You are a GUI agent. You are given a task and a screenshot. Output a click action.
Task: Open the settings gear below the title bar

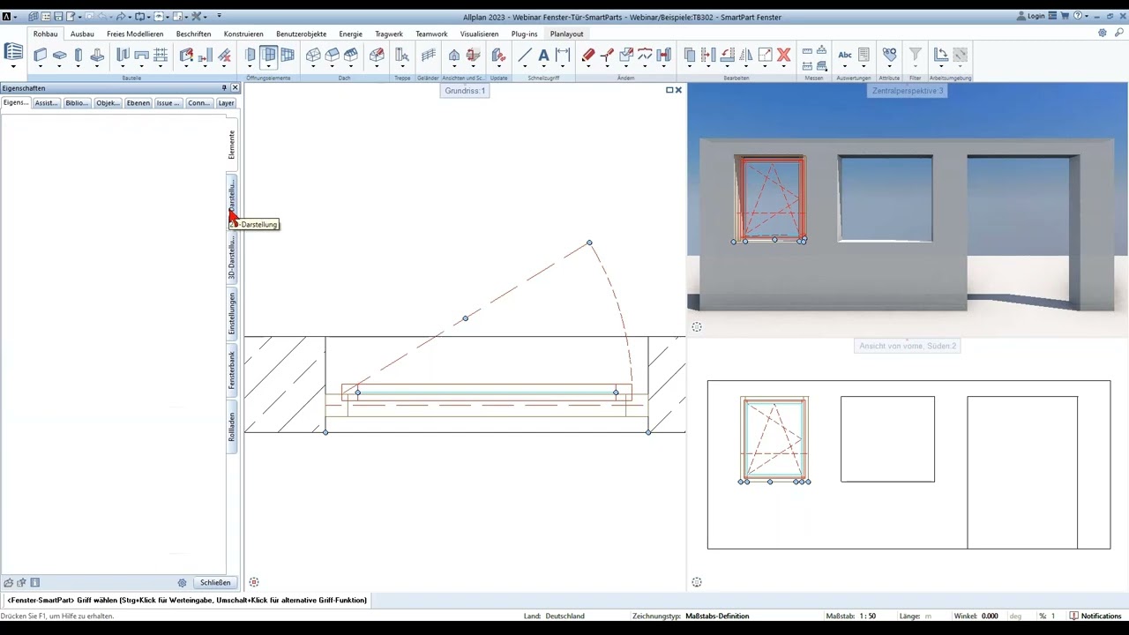1103,34
